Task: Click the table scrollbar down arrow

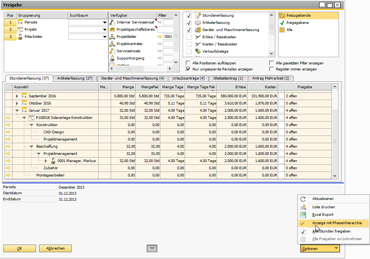Action: click(x=334, y=176)
